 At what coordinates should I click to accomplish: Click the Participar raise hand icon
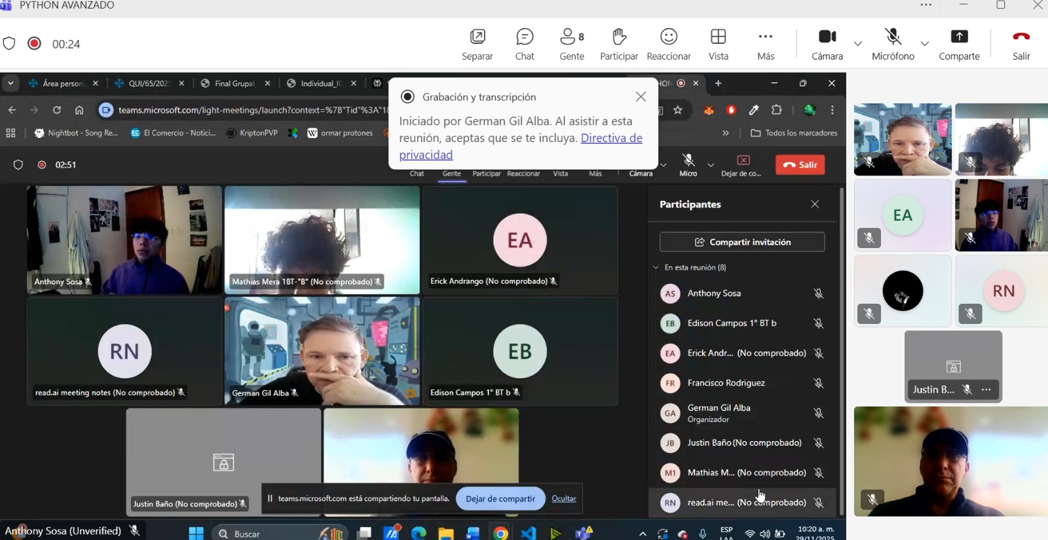[619, 37]
